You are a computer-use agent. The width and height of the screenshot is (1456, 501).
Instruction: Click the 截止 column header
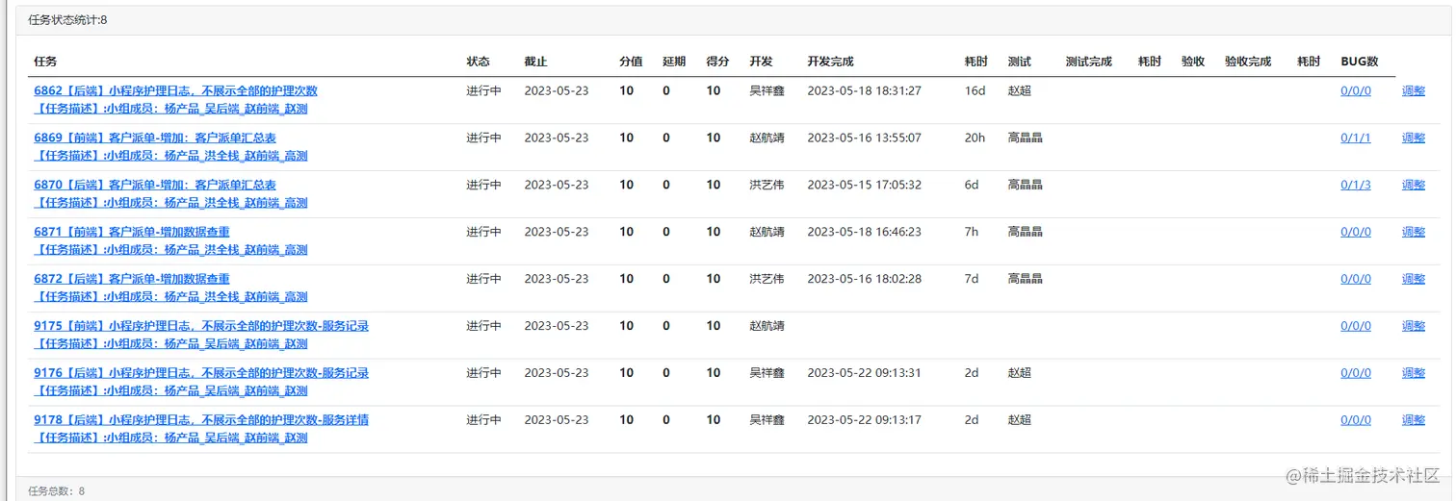point(536,62)
